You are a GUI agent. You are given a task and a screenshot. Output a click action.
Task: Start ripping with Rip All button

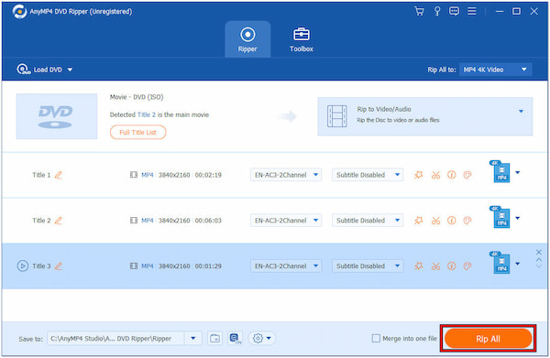tap(488, 339)
